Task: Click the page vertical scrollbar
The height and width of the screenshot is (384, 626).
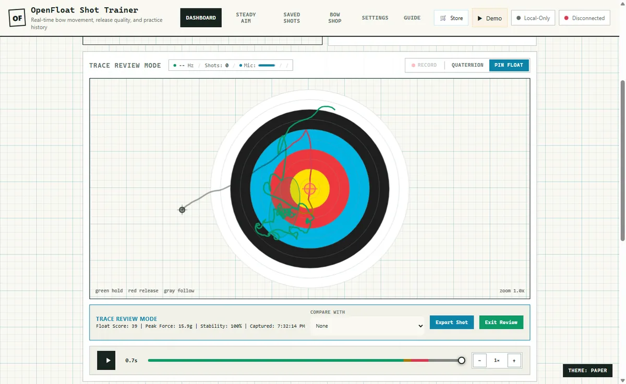Action: click(622, 160)
